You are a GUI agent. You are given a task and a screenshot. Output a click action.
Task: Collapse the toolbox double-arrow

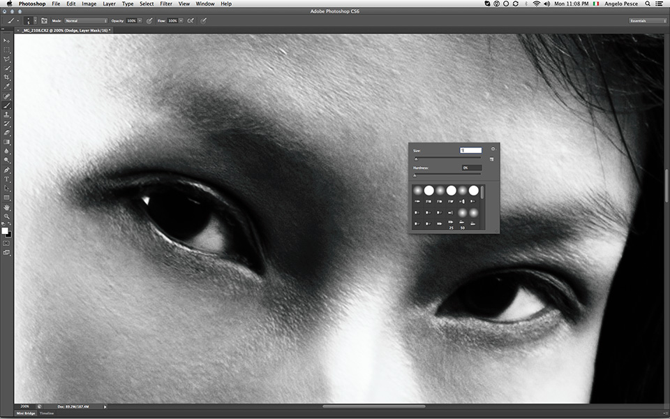[3, 29]
